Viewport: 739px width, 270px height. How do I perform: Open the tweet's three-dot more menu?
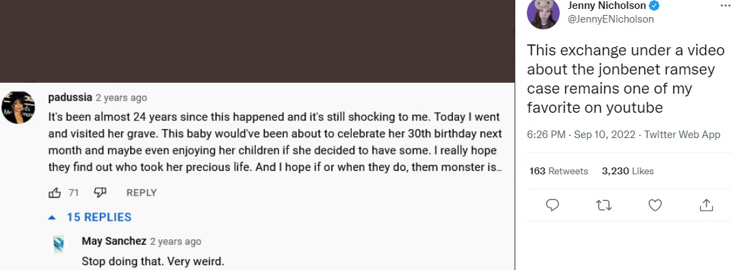(x=725, y=5)
